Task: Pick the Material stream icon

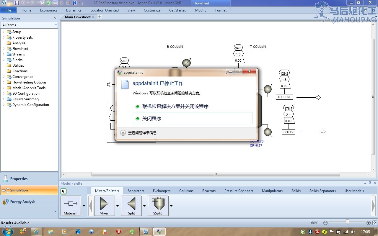Action: (x=71, y=206)
